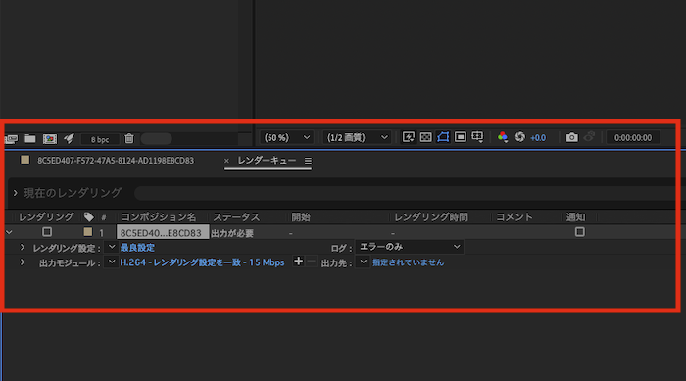The width and height of the screenshot is (686, 381).
Task: Open the レンダーキュー panel menu icon
Action: [308, 161]
